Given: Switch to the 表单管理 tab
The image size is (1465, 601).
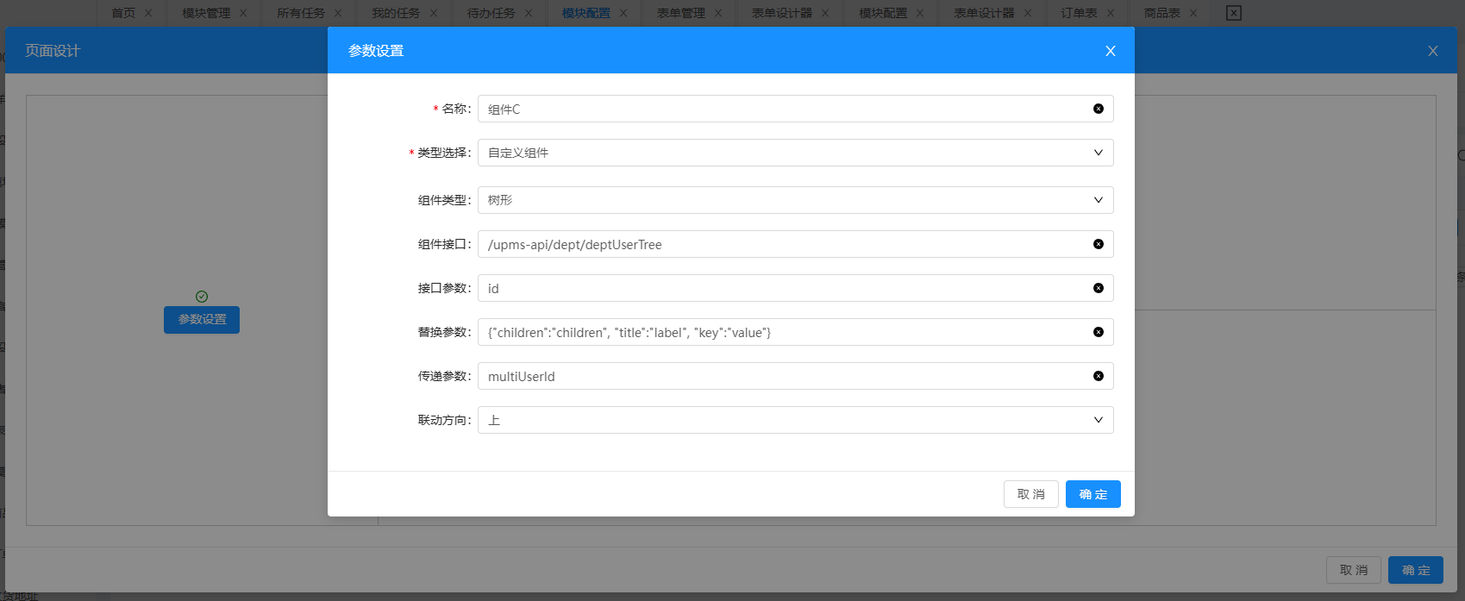Looking at the screenshot, I should [680, 13].
